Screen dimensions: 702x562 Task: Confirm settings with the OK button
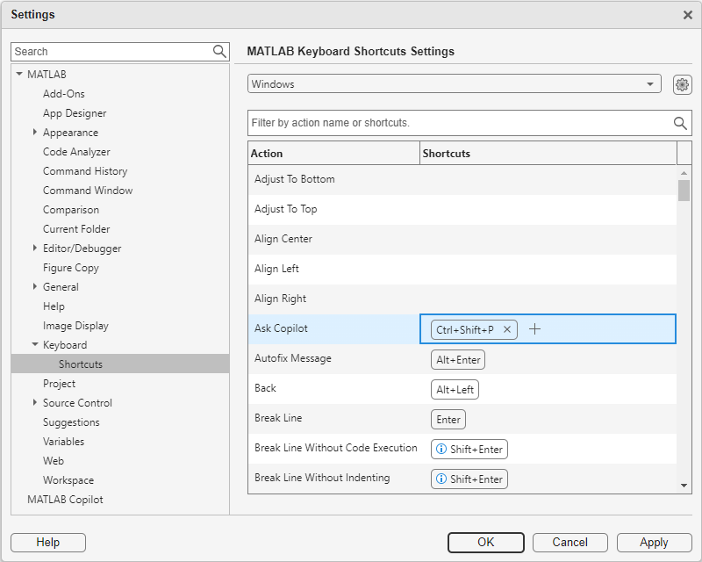point(485,542)
